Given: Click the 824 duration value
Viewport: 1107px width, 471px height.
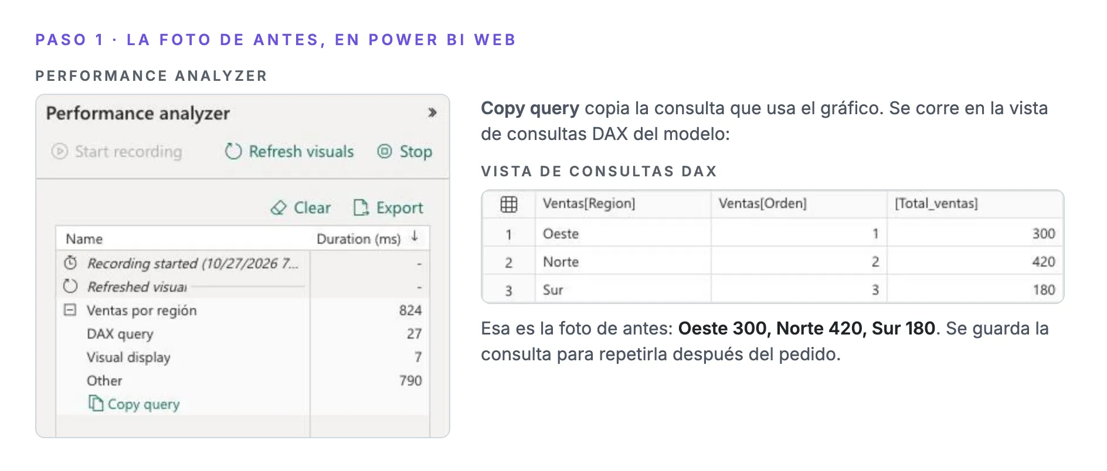Looking at the screenshot, I should click(410, 310).
